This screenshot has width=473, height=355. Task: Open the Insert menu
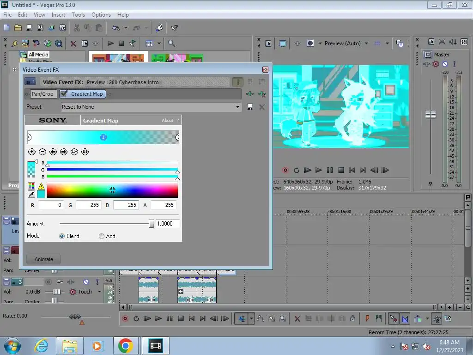click(58, 15)
